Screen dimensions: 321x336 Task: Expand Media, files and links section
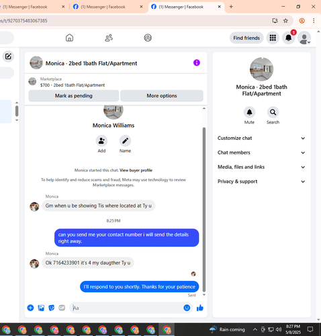pyautogui.click(x=261, y=167)
